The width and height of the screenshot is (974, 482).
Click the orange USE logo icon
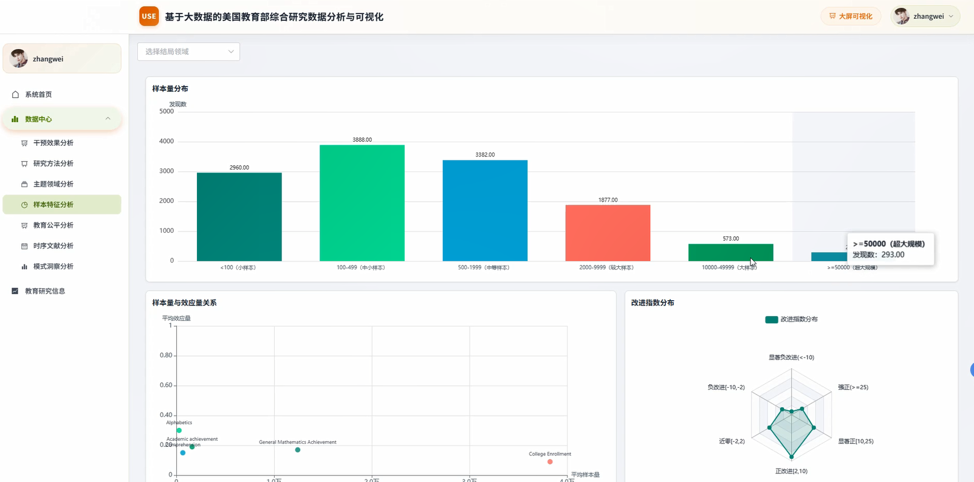[149, 16]
